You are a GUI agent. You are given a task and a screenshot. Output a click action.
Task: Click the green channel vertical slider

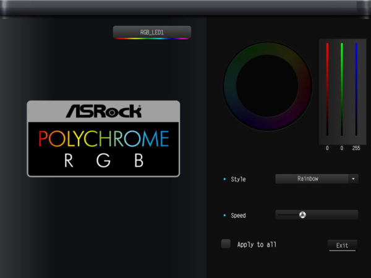[342, 90]
